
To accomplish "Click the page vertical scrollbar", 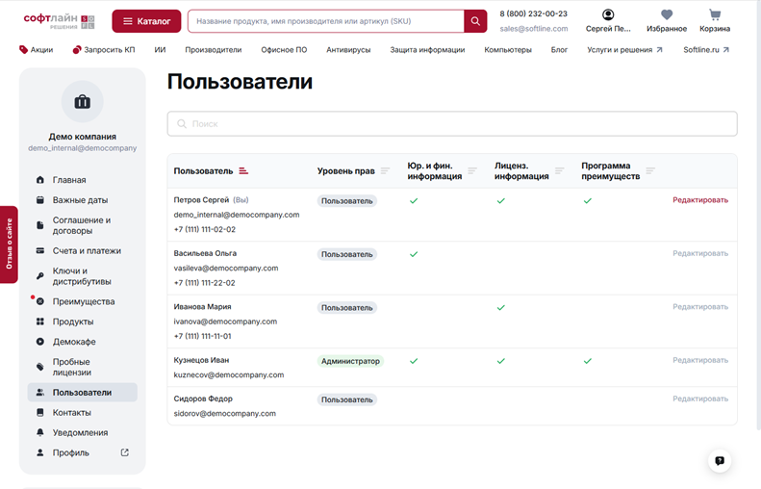I will click(758, 214).
